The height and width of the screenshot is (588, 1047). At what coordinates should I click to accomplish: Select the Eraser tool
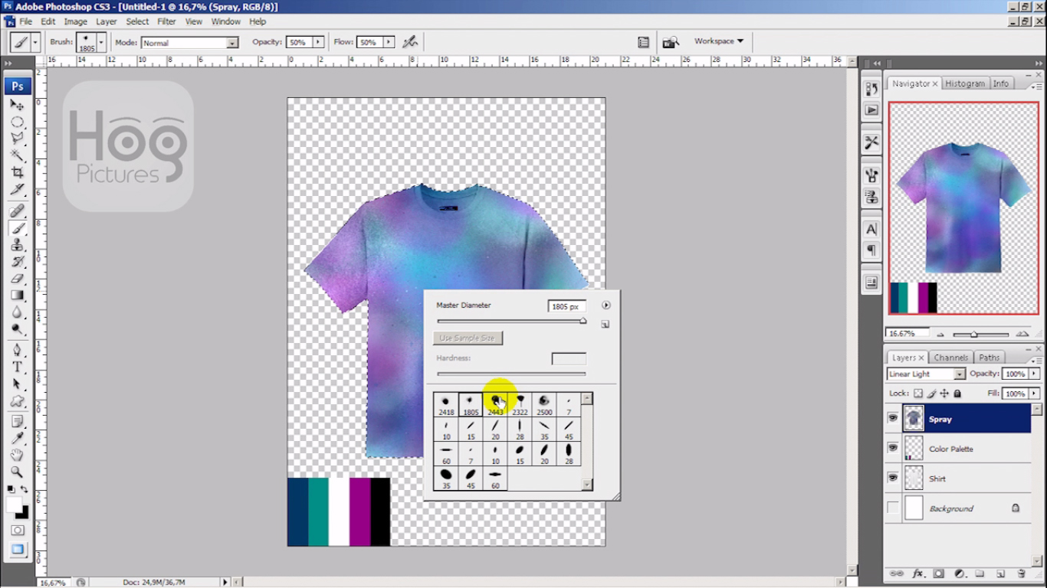(x=17, y=279)
